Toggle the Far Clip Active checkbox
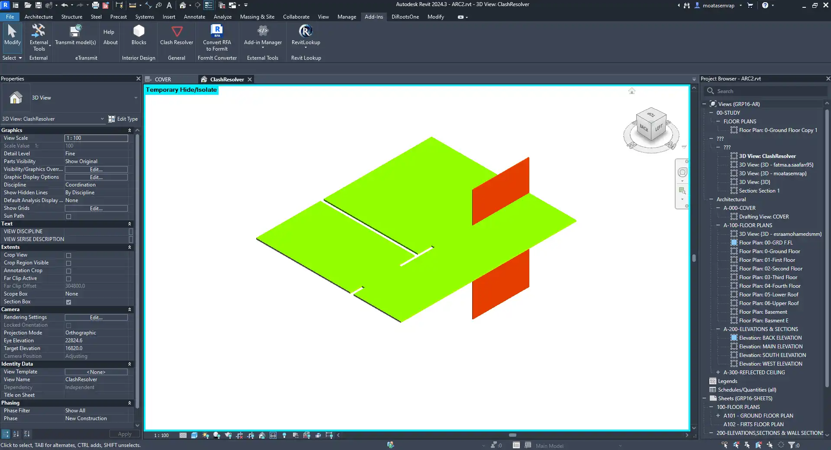Screen dimensions: 831x450 click(x=68, y=279)
